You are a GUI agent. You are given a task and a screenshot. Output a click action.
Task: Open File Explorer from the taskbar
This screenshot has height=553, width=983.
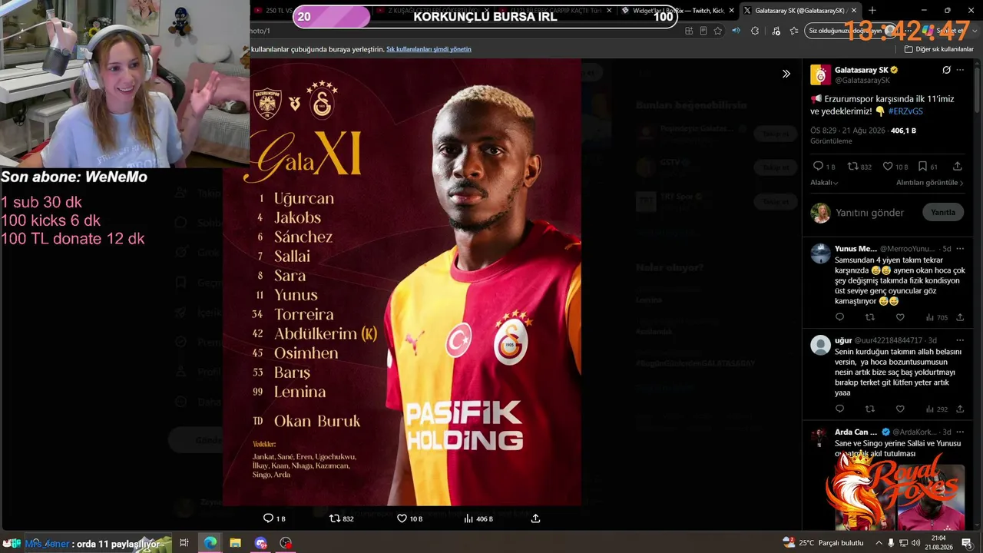[235, 543]
